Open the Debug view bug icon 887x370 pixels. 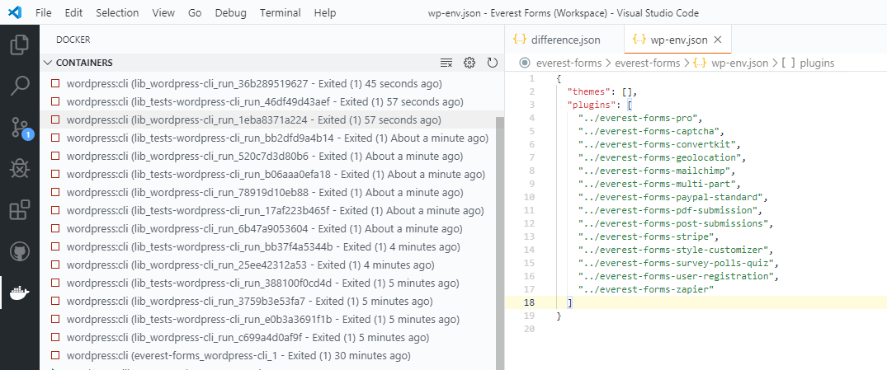click(20, 168)
